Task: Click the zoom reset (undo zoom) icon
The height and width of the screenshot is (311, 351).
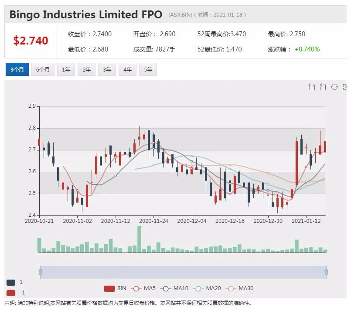Action: click(x=323, y=87)
